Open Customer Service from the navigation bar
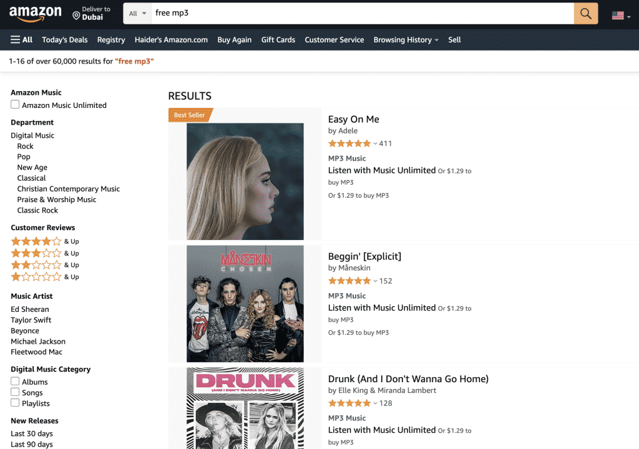The width and height of the screenshot is (639, 449). point(334,39)
